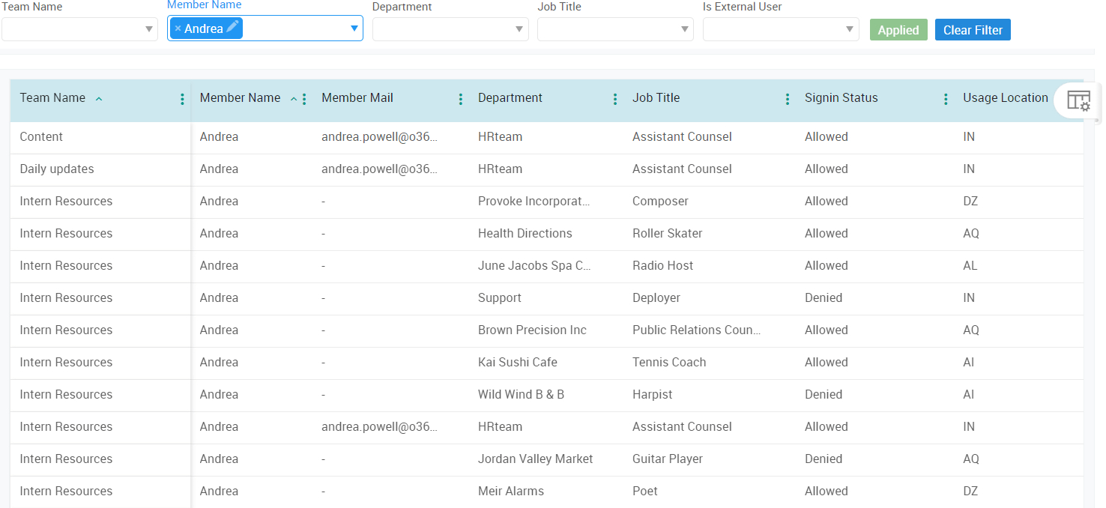Toggle the Team Name ascending sort arrow
This screenshot has height=508, width=1106.
pos(97,98)
